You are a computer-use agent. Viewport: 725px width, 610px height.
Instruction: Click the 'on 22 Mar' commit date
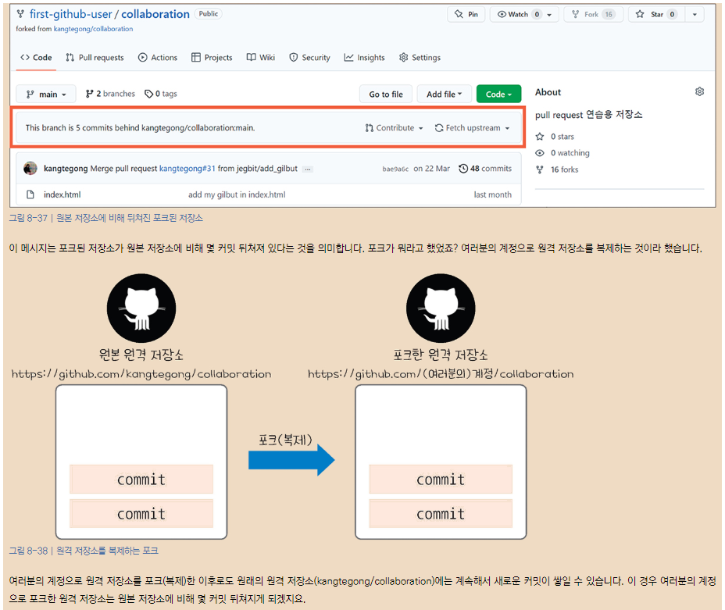(431, 169)
